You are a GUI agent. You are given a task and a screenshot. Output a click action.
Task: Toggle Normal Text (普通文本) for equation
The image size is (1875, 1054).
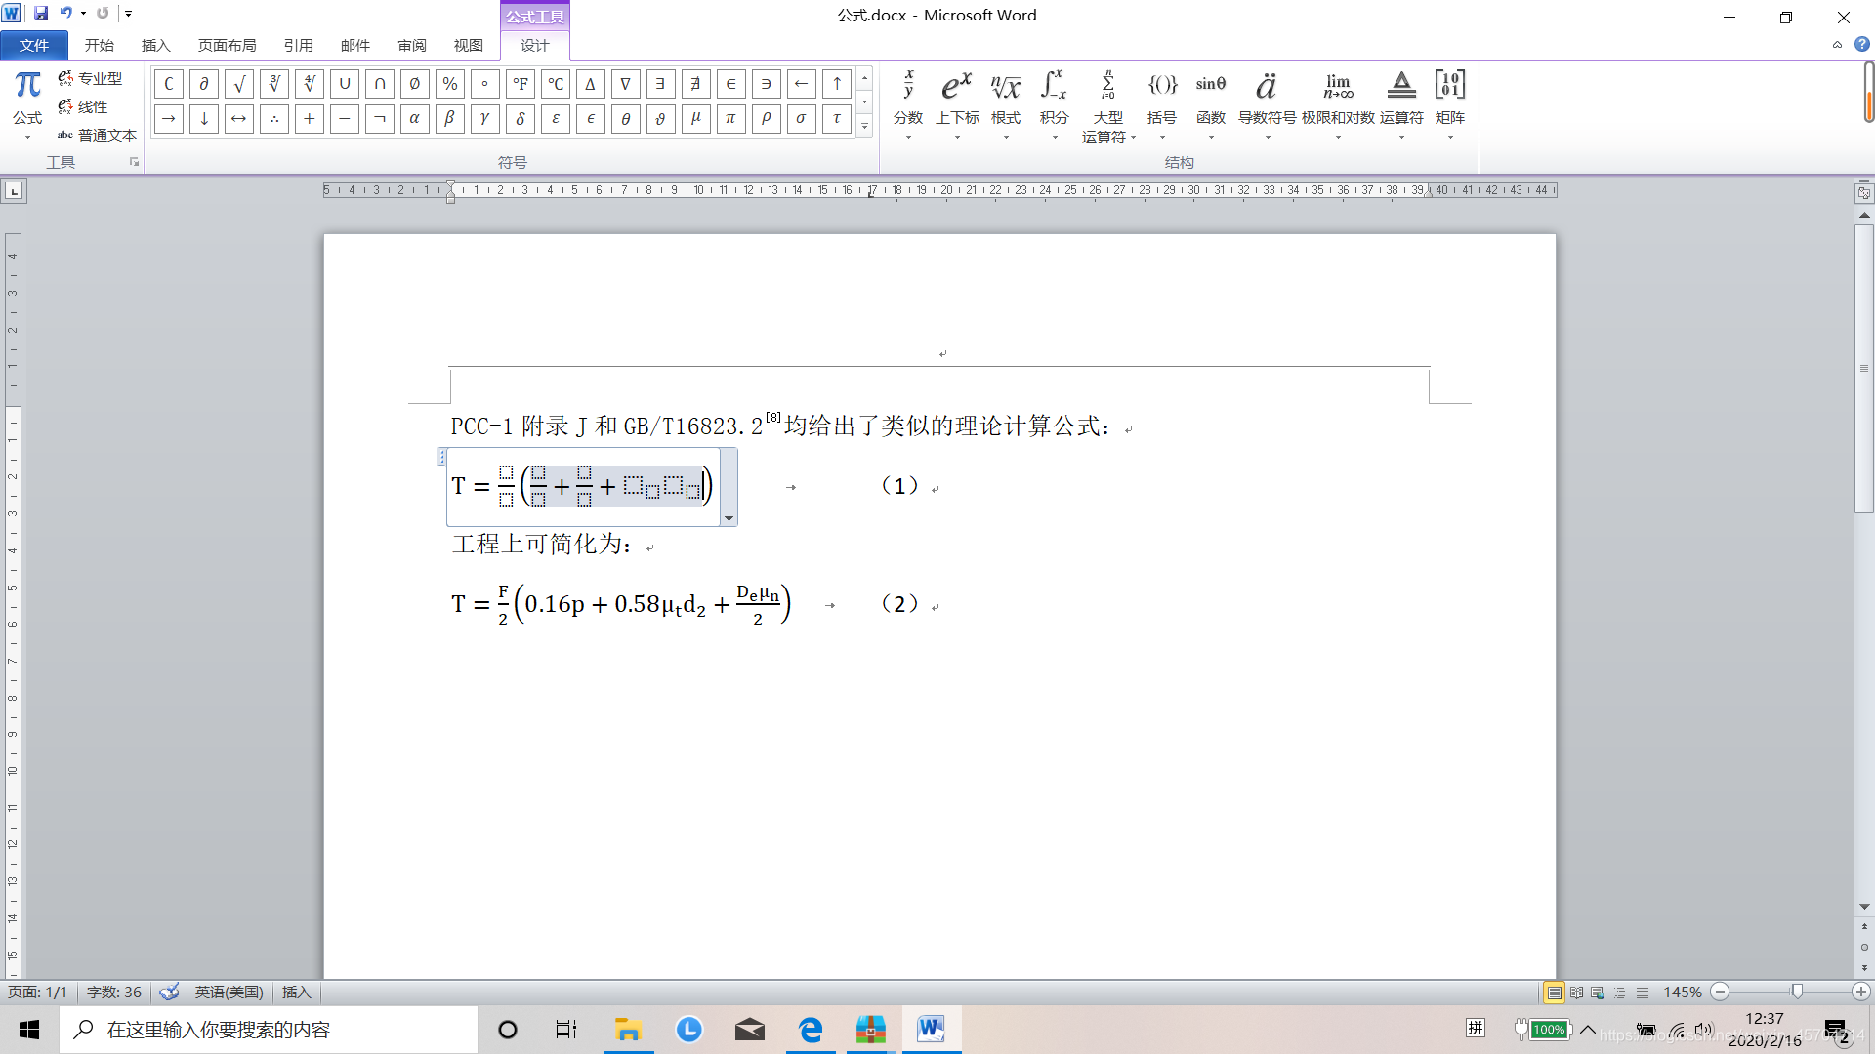pos(97,135)
